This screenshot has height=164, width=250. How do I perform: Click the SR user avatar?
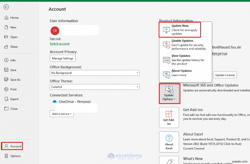[55, 31]
